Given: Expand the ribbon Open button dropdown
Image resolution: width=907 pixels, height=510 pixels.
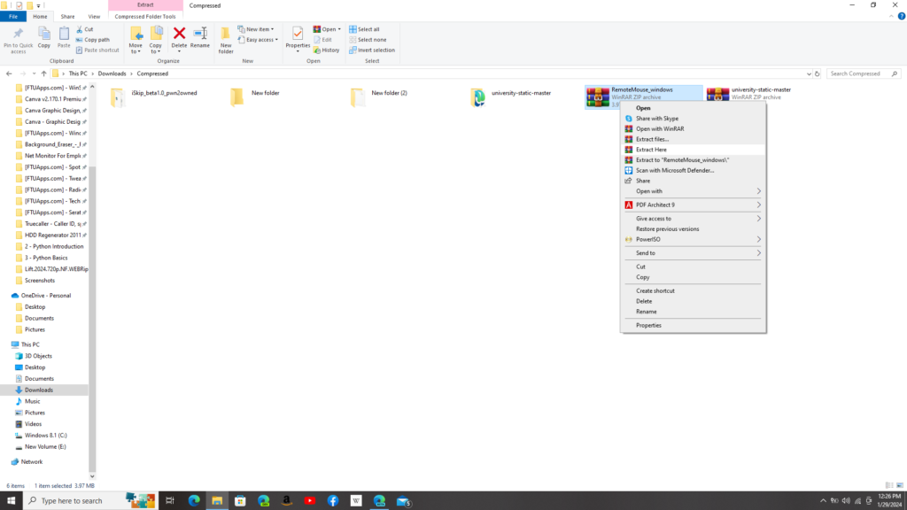Looking at the screenshot, I should (339, 29).
